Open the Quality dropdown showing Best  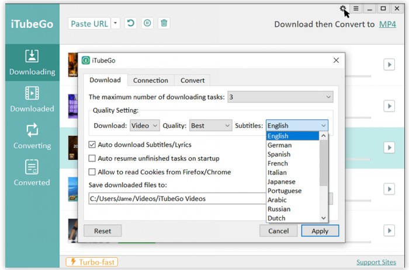(x=210, y=125)
